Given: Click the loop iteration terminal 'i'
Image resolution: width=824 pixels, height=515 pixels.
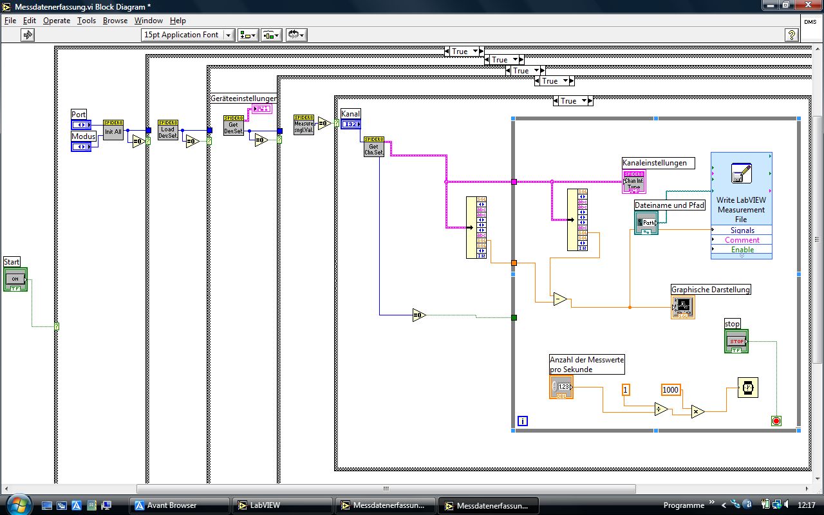Looking at the screenshot, I should [x=523, y=421].
